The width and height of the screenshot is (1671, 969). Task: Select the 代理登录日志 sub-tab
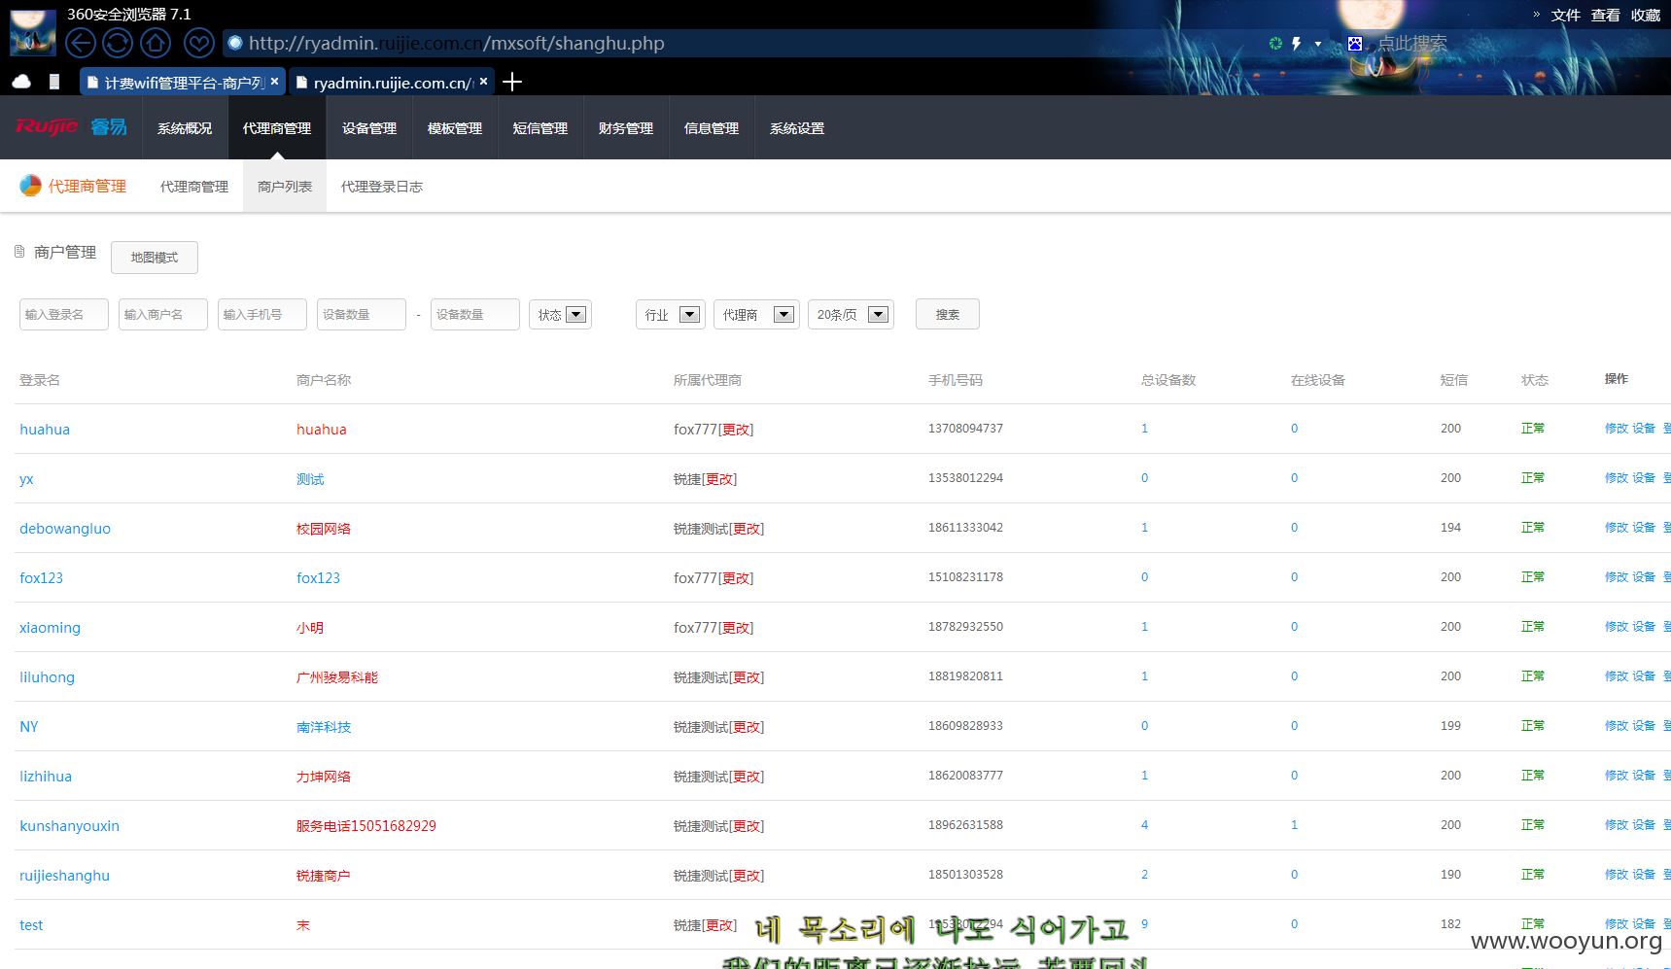tap(382, 187)
